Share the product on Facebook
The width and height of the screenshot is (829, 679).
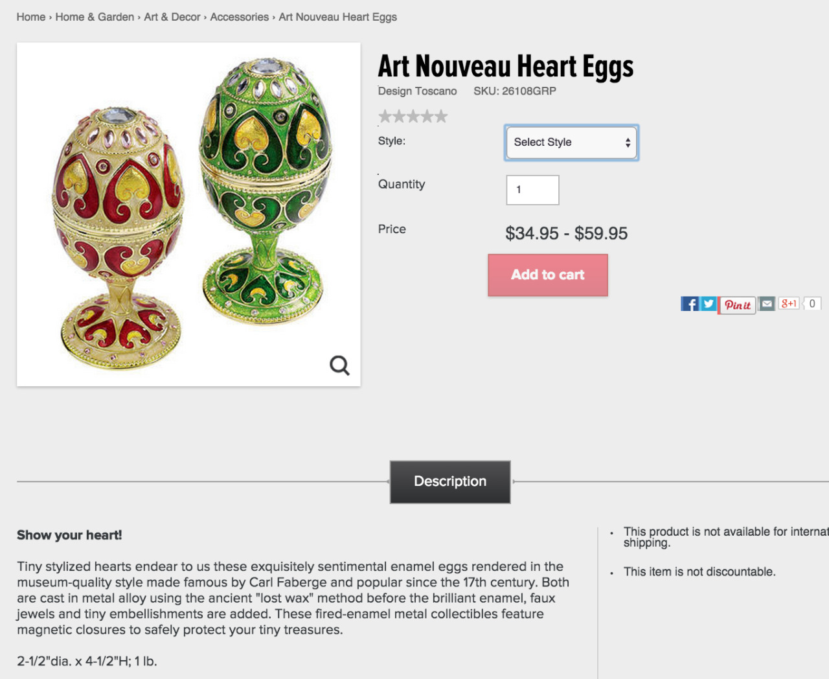click(690, 304)
